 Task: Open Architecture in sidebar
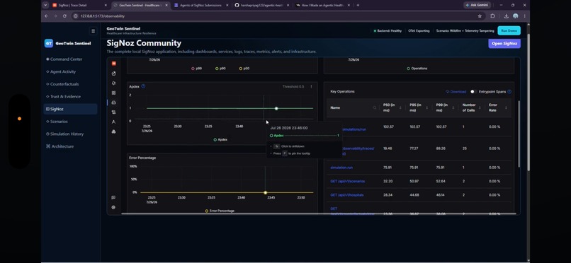click(70, 146)
